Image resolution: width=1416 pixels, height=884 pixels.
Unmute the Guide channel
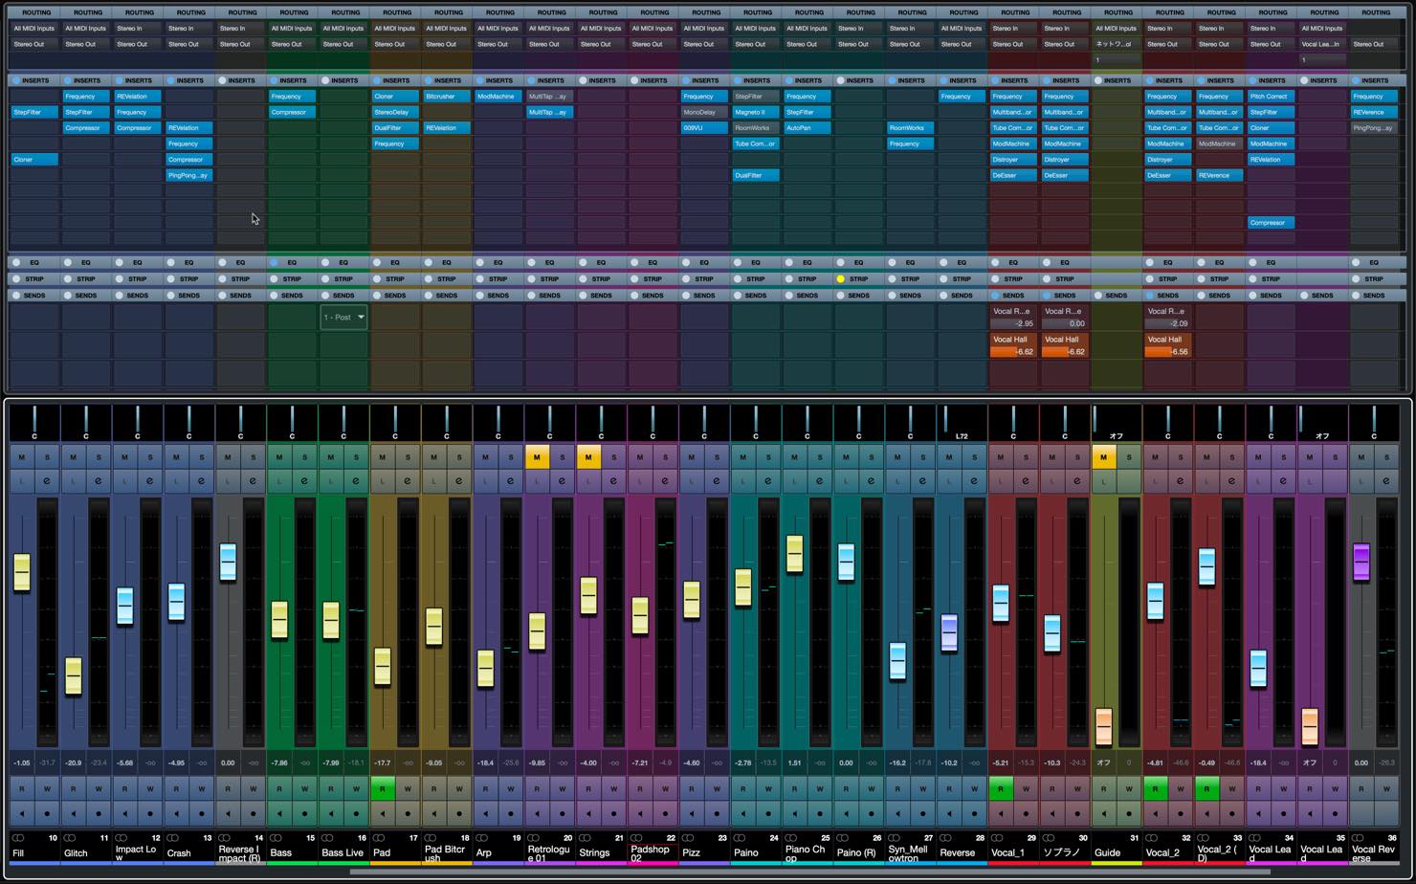1103,457
